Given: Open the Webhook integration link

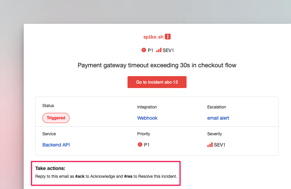Looking at the screenshot, I should click(147, 118).
